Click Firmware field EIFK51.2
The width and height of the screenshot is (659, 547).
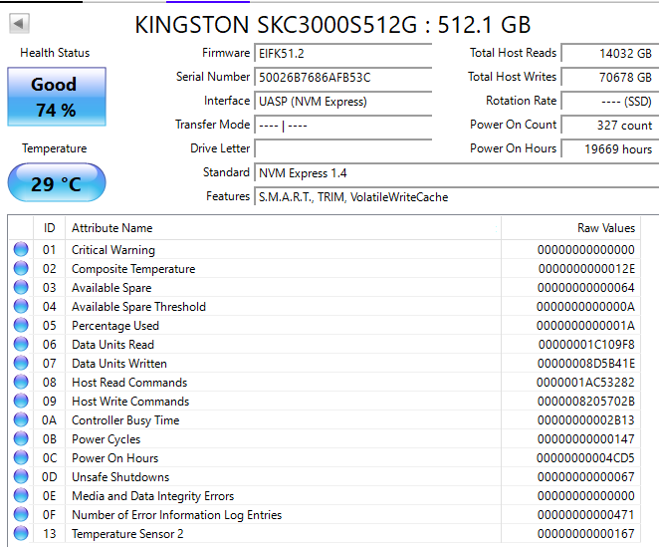coord(343,54)
